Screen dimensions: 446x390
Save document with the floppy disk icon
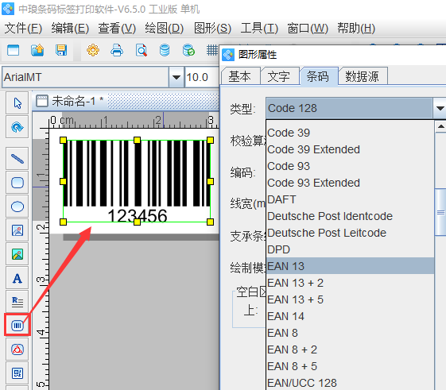(61, 50)
